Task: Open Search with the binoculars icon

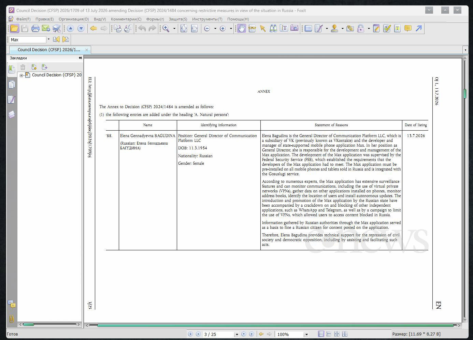Action: coord(273,29)
